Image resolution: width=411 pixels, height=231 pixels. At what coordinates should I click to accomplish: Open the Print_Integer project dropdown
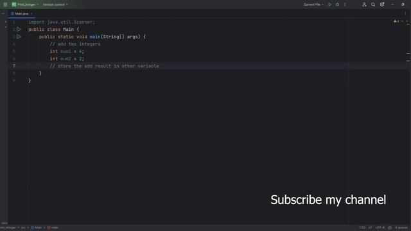(26, 4)
